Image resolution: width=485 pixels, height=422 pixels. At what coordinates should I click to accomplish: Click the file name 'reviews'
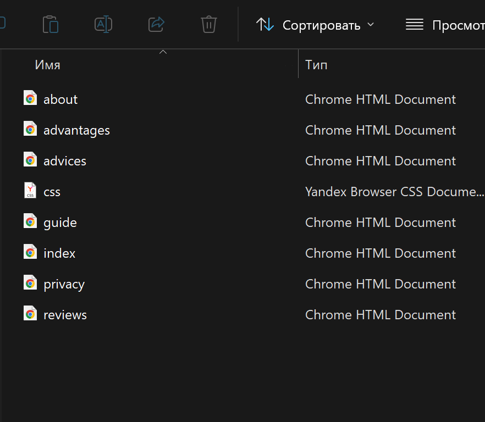[65, 315]
